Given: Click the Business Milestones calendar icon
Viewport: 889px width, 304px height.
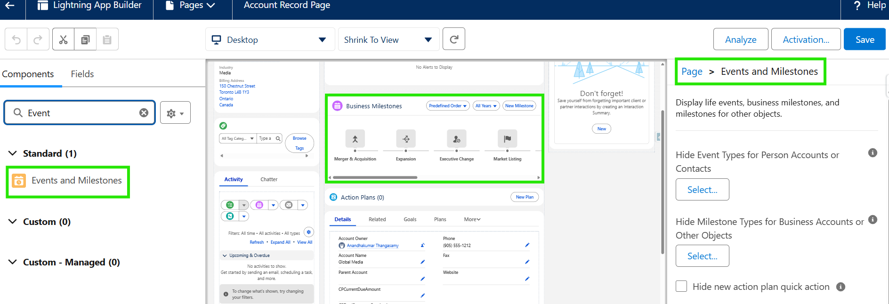Looking at the screenshot, I should pos(337,106).
